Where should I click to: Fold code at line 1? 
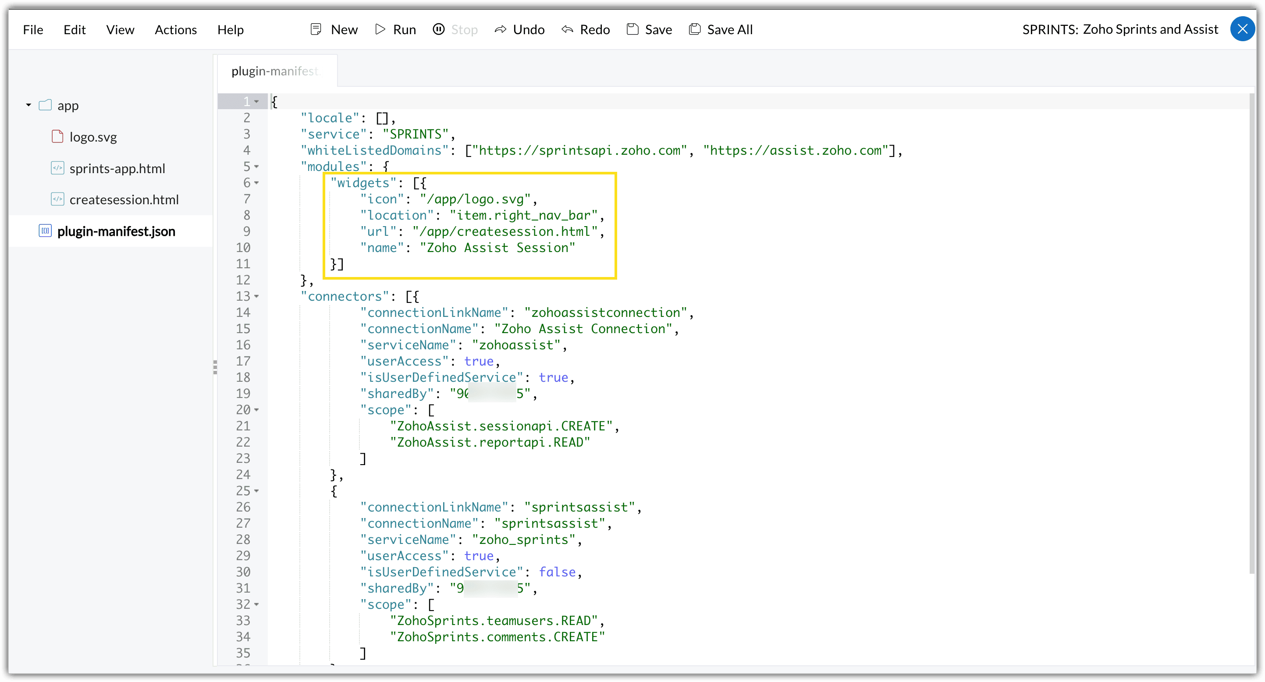pyautogui.click(x=256, y=102)
